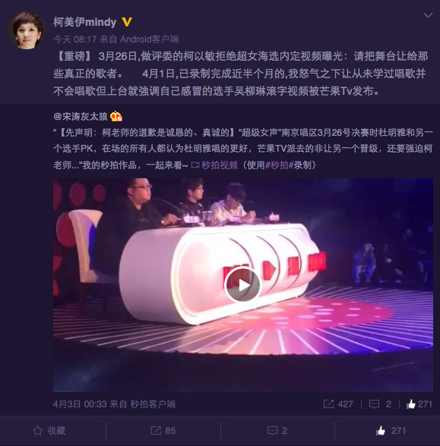Click the 收藏 star favorite button
Viewport: 440px width, 446px height.
tap(49, 430)
